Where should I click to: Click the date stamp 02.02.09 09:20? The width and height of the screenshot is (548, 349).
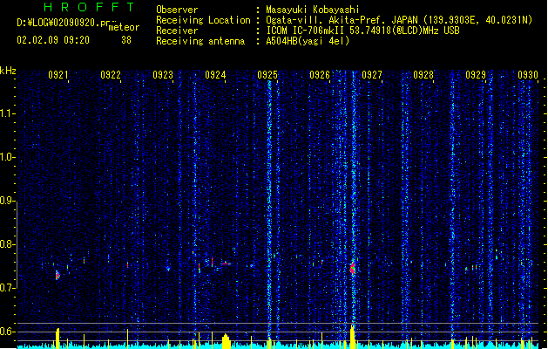click(x=53, y=40)
